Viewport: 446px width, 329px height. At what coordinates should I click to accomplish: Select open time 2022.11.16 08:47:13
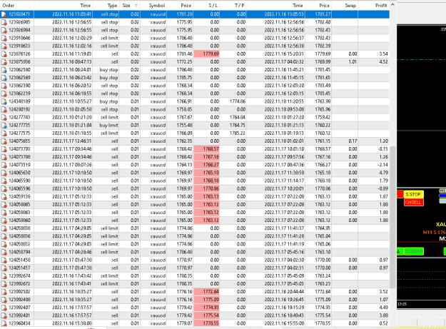coord(71,61)
